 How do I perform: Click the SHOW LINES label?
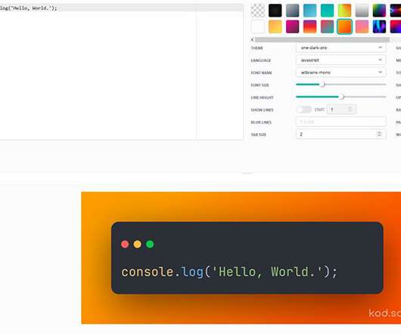262,110
